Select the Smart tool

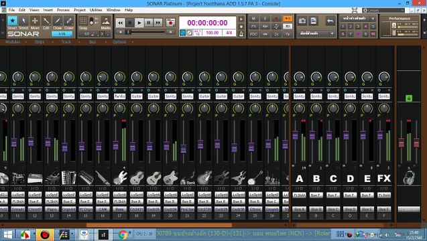12,21
